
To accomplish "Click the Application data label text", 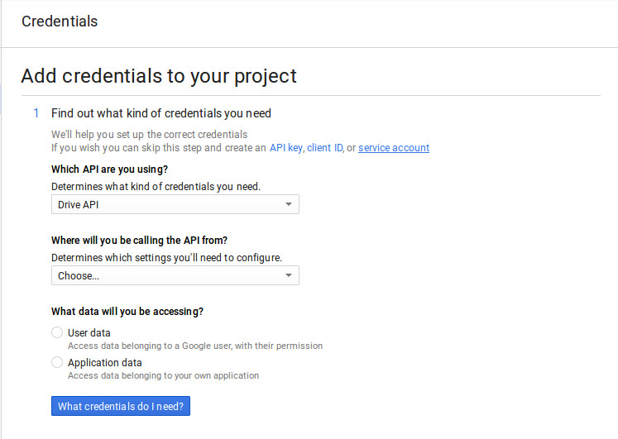I will [105, 362].
